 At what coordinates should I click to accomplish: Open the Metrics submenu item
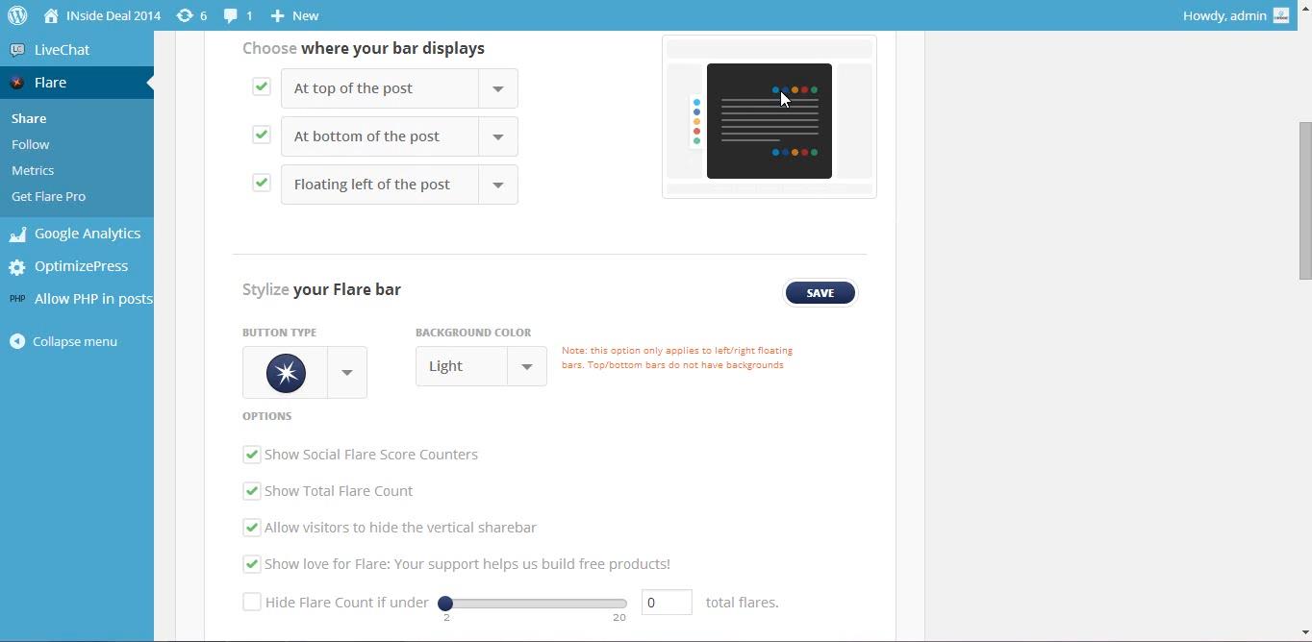(x=33, y=170)
